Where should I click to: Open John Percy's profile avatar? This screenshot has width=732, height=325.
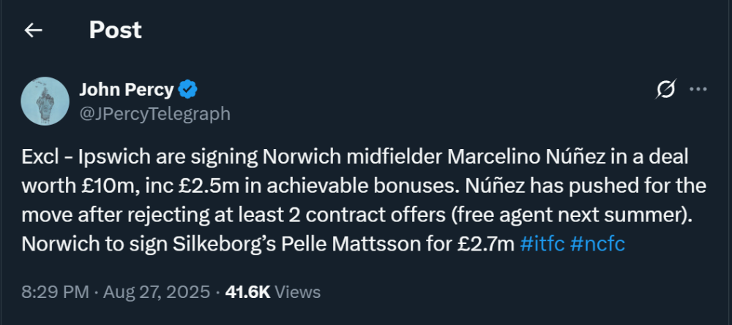pos(45,102)
